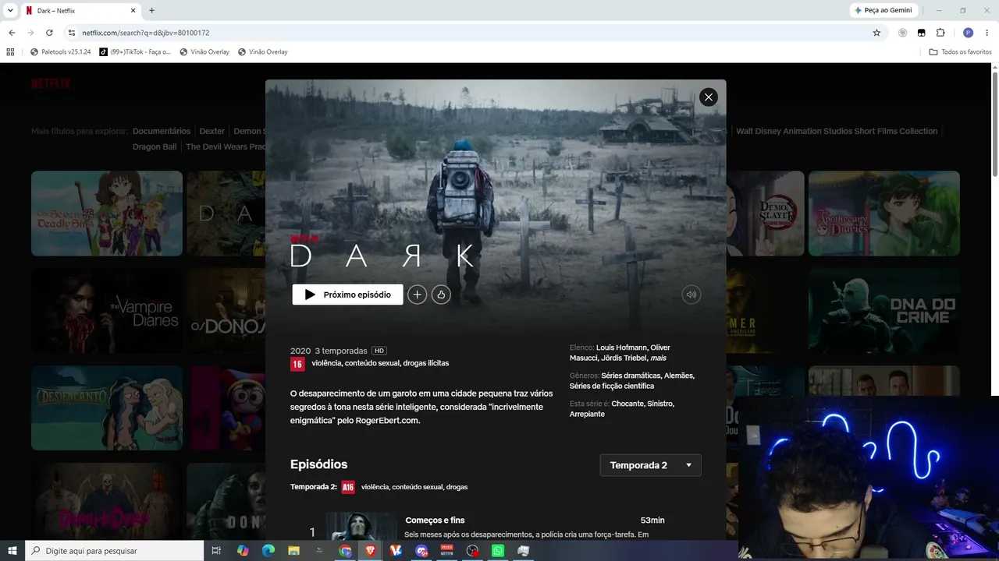
Task: Open The Apothecary Diaries thumbnail
Action: 884,213
